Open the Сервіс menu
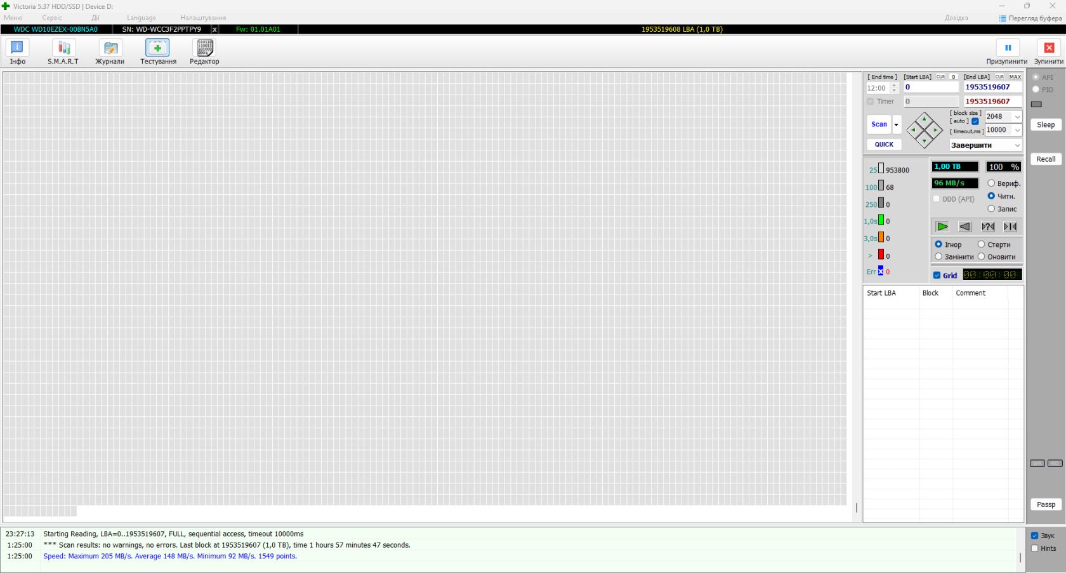 point(52,18)
